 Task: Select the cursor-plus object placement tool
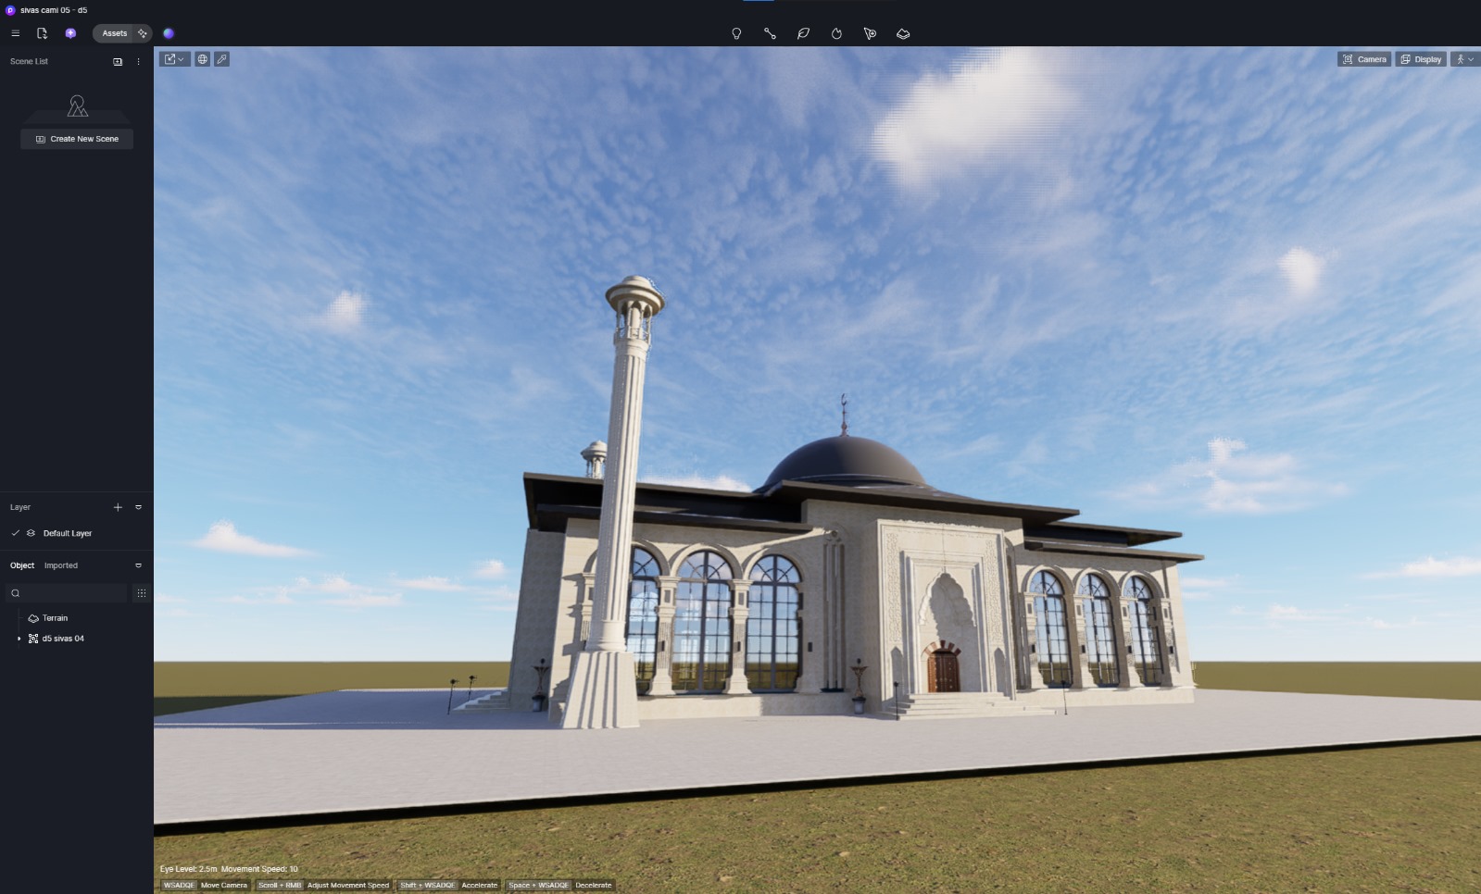(870, 33)
